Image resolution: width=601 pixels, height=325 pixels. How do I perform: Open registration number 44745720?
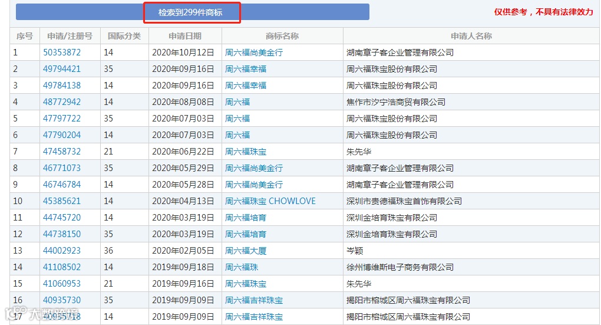[x=62, y=217]
